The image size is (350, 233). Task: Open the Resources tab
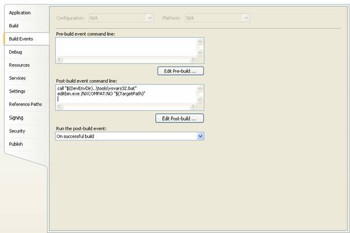pos(19,65)
